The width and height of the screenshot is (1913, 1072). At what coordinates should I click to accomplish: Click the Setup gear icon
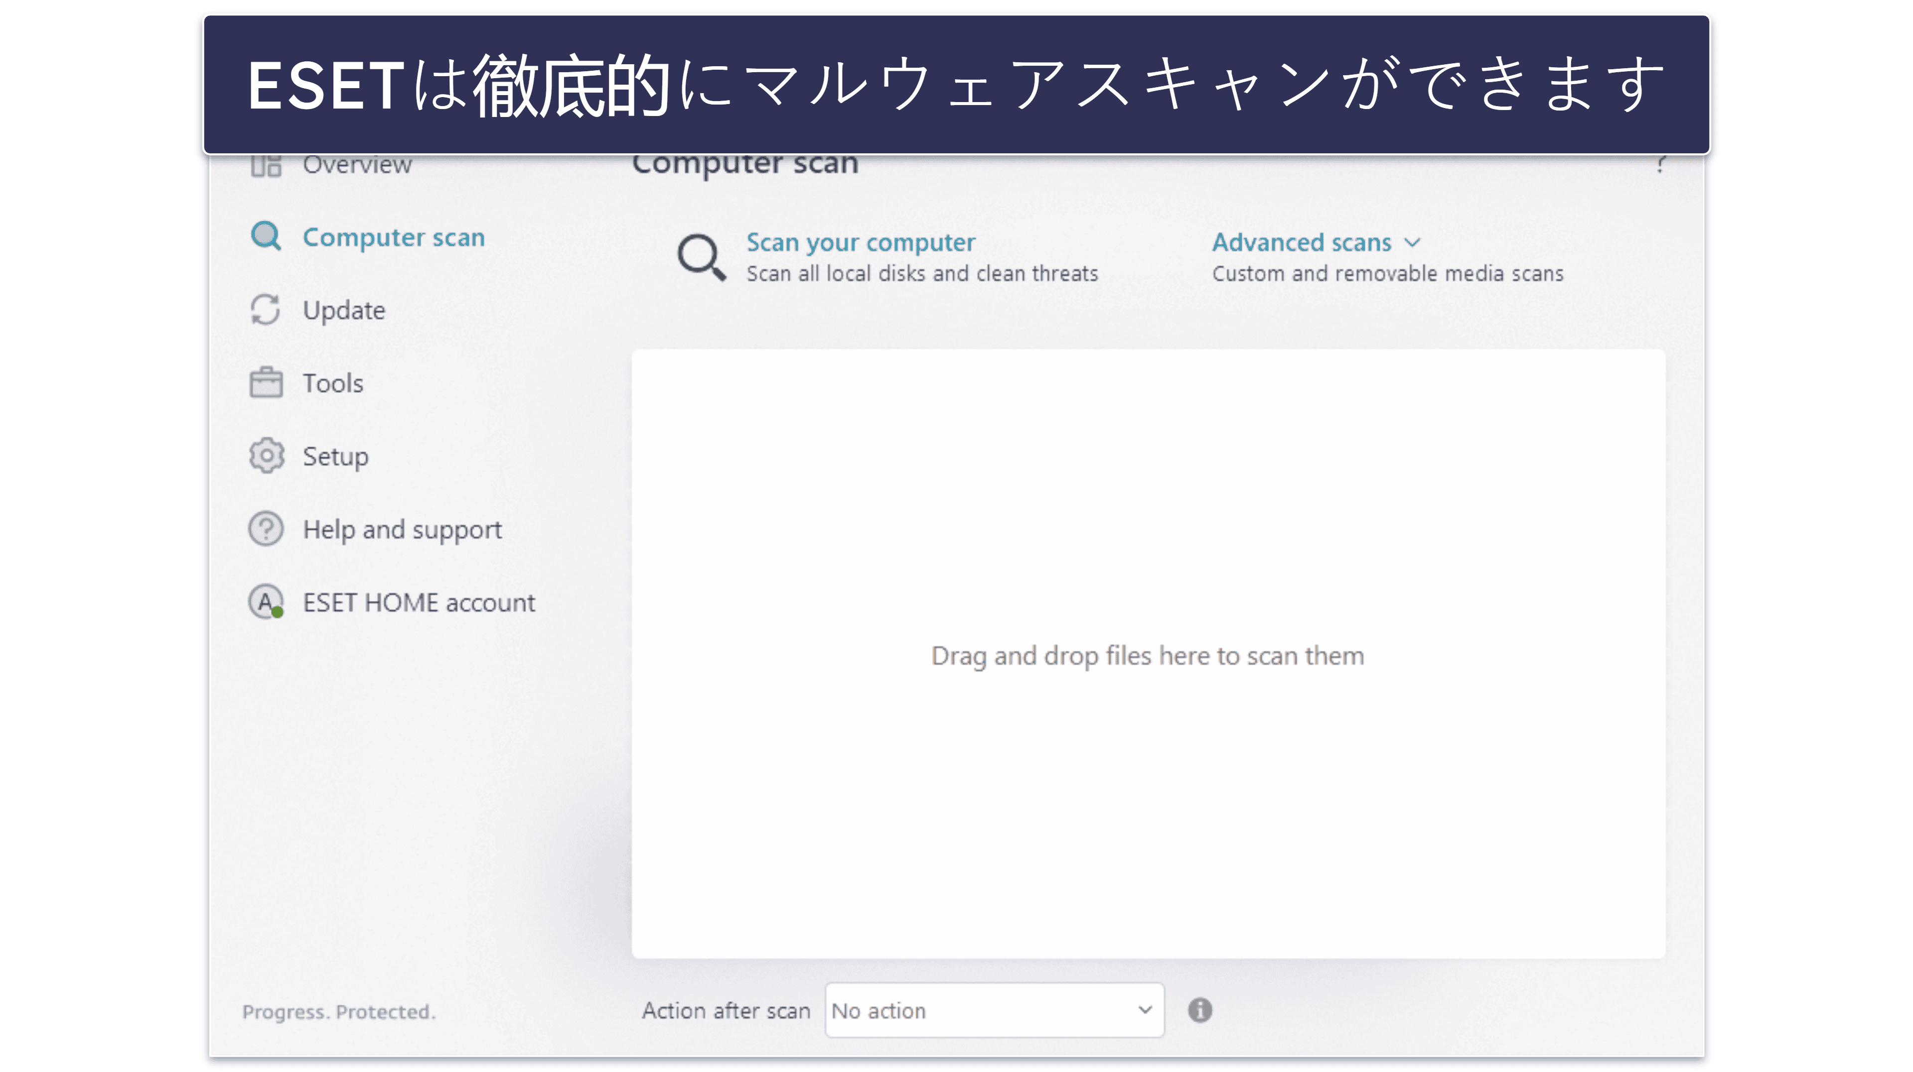pyautogui.click(x=267, y=455)
